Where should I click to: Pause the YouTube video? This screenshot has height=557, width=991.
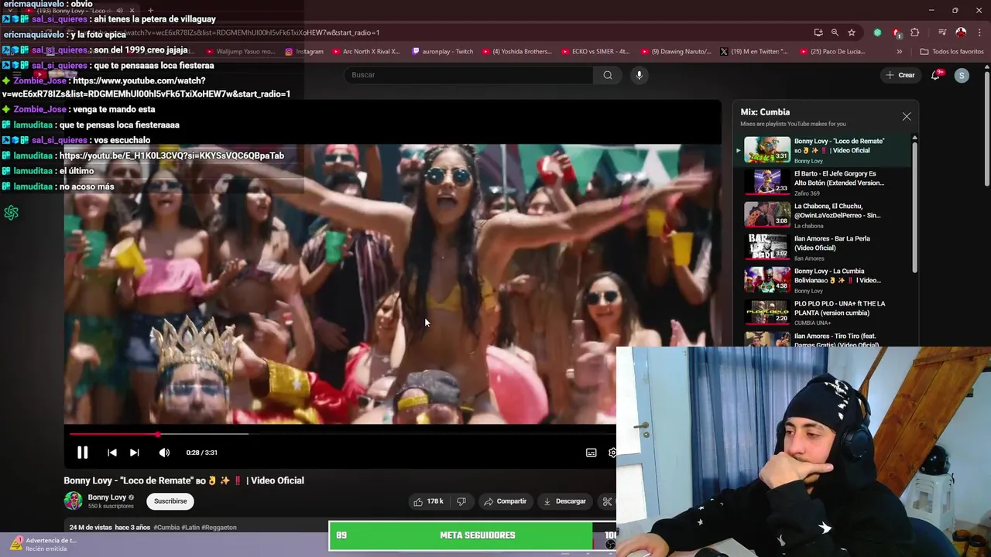pos(82,453)
